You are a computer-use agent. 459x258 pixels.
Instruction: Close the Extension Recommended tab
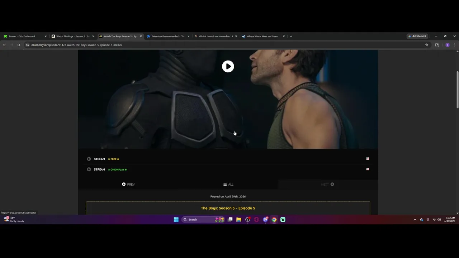(188, 36)
